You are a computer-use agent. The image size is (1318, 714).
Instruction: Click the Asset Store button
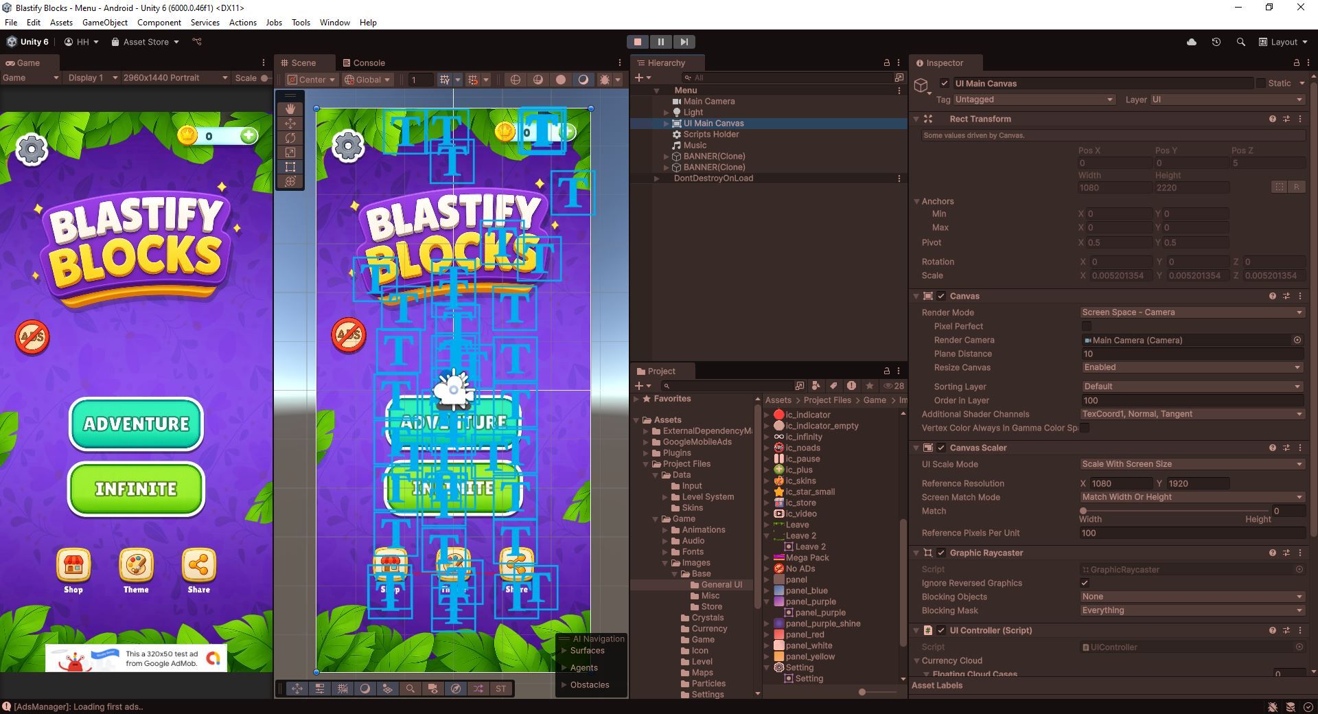(145, 42)
